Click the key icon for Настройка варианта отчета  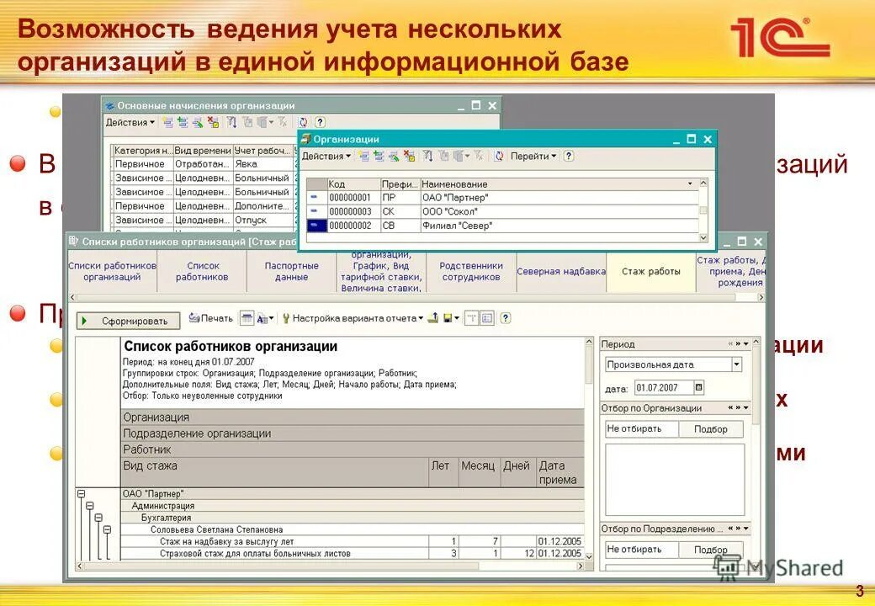click(x=286, y=318)
